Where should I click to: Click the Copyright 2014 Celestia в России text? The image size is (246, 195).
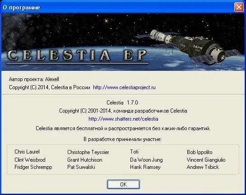[50, 87]
